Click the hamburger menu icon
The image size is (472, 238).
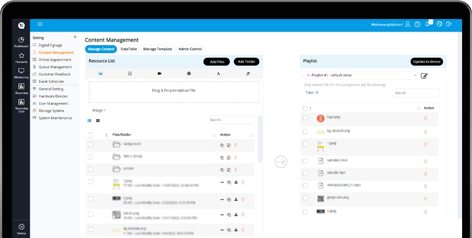click(40, 24)
